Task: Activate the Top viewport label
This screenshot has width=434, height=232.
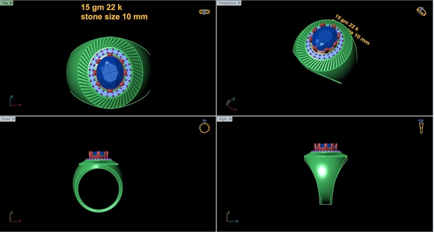Action: [5, 3]
